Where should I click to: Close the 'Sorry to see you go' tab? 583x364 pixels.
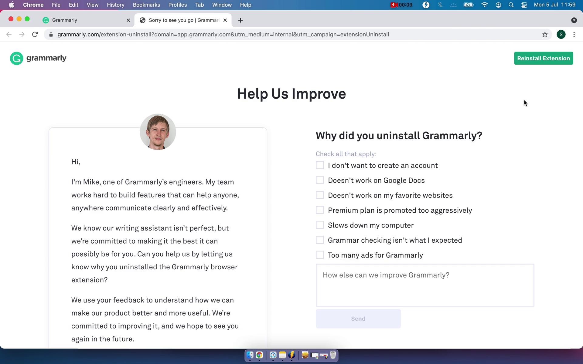tap(225, 20)
